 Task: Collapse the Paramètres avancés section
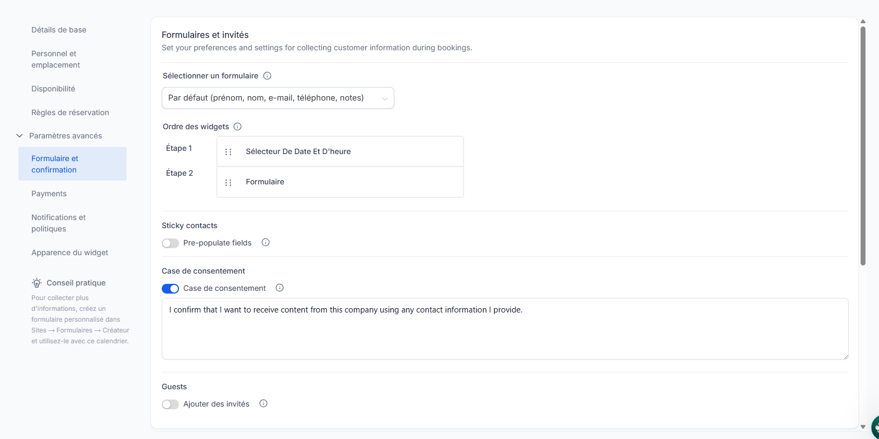(19, 136)
